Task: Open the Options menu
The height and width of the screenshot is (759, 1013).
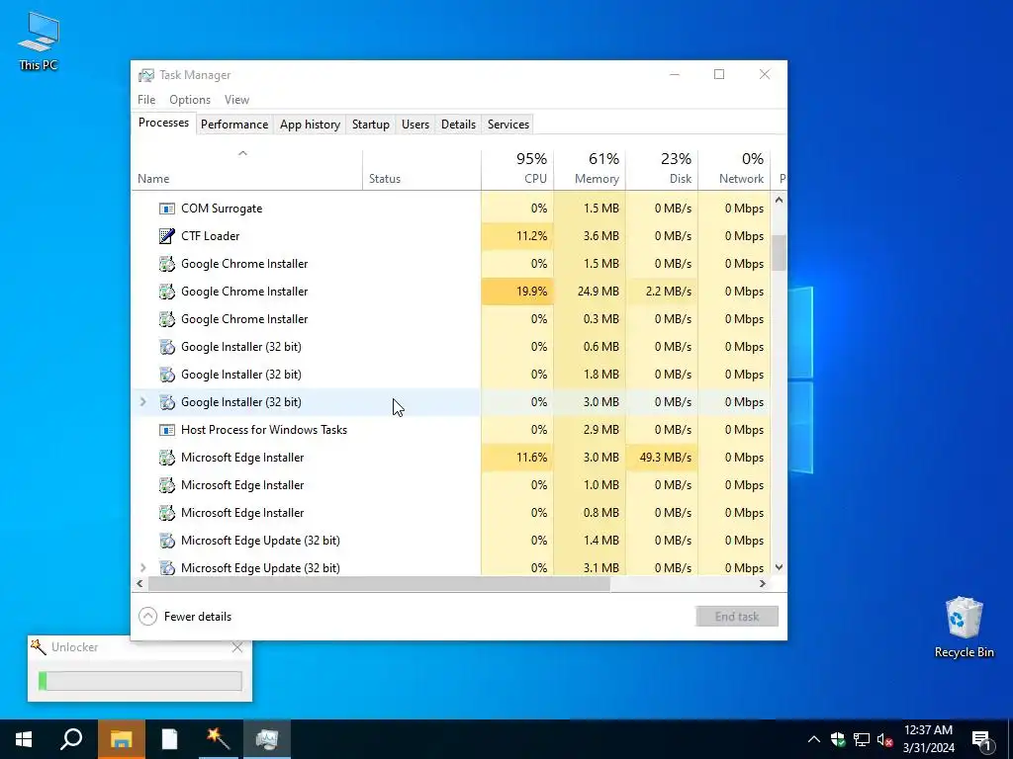Action: [190, 100]
